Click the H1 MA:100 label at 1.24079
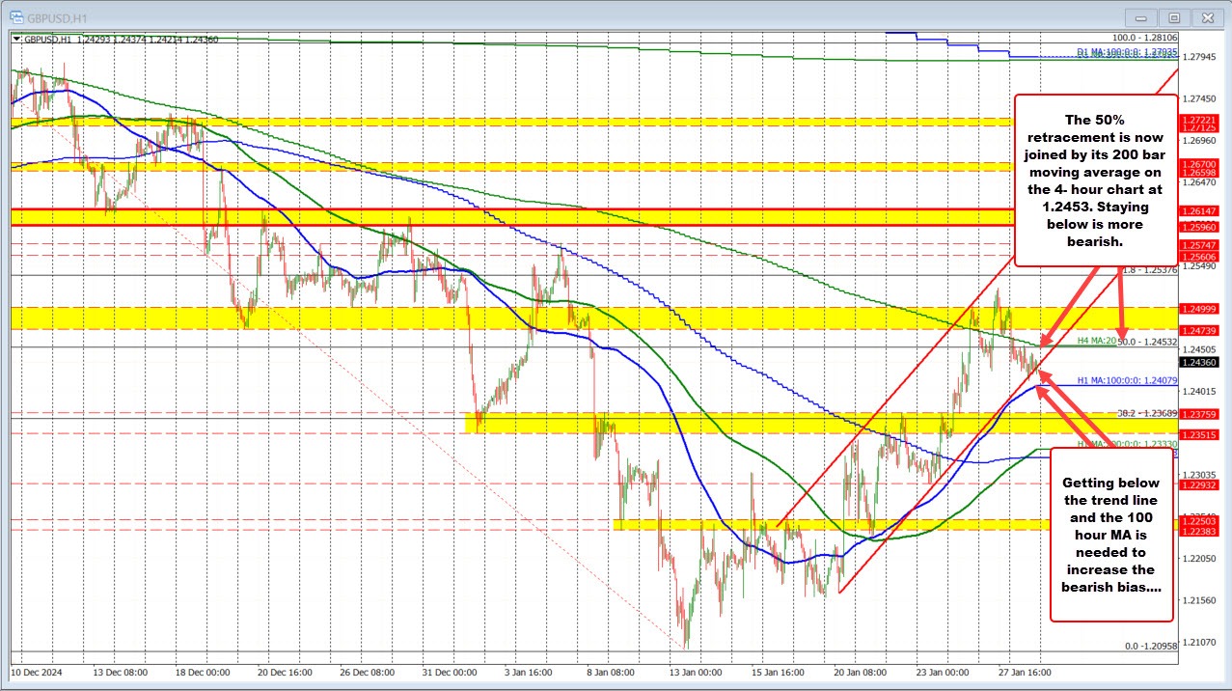 1126,380
